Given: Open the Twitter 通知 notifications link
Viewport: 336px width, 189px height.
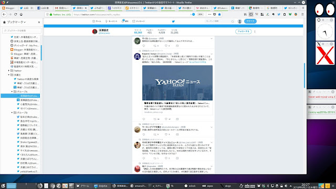Looking at the screenshot, I should [125, 21].
